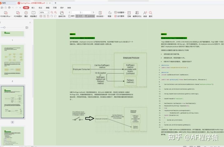Open page 1 thumbnail

tap(12, 34)
